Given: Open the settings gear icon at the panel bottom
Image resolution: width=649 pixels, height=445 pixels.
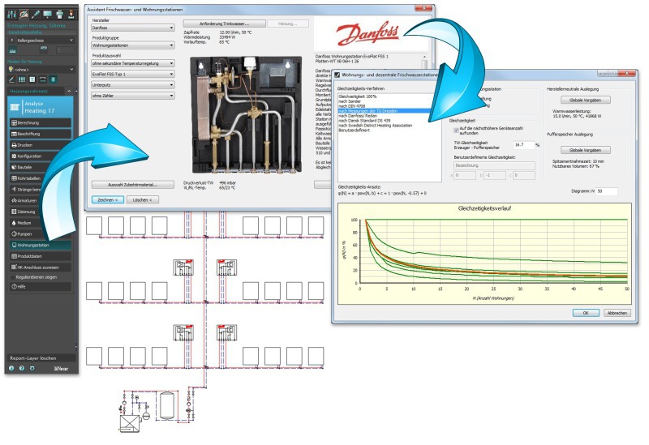Looking at the screenshot, I should (32, 368).
